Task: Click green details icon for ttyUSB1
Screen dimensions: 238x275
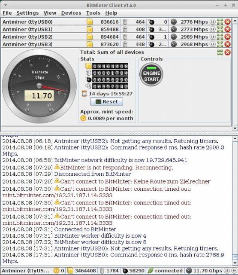Action: (220, 29)
